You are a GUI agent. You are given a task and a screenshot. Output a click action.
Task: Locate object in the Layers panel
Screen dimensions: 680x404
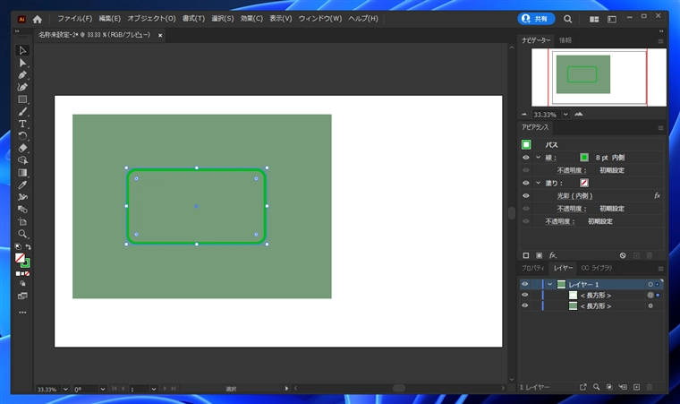tap(596, 387)
